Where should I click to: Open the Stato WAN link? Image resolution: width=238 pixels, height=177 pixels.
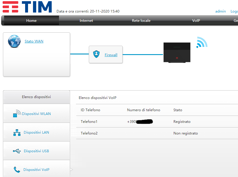[34, 41]
